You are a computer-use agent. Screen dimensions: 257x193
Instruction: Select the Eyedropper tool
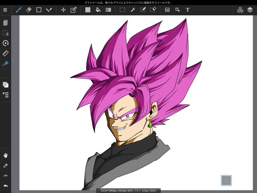(x=5, y=166)
